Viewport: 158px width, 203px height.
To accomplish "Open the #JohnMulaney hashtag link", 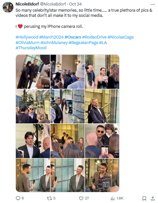I will click(54, 43).
